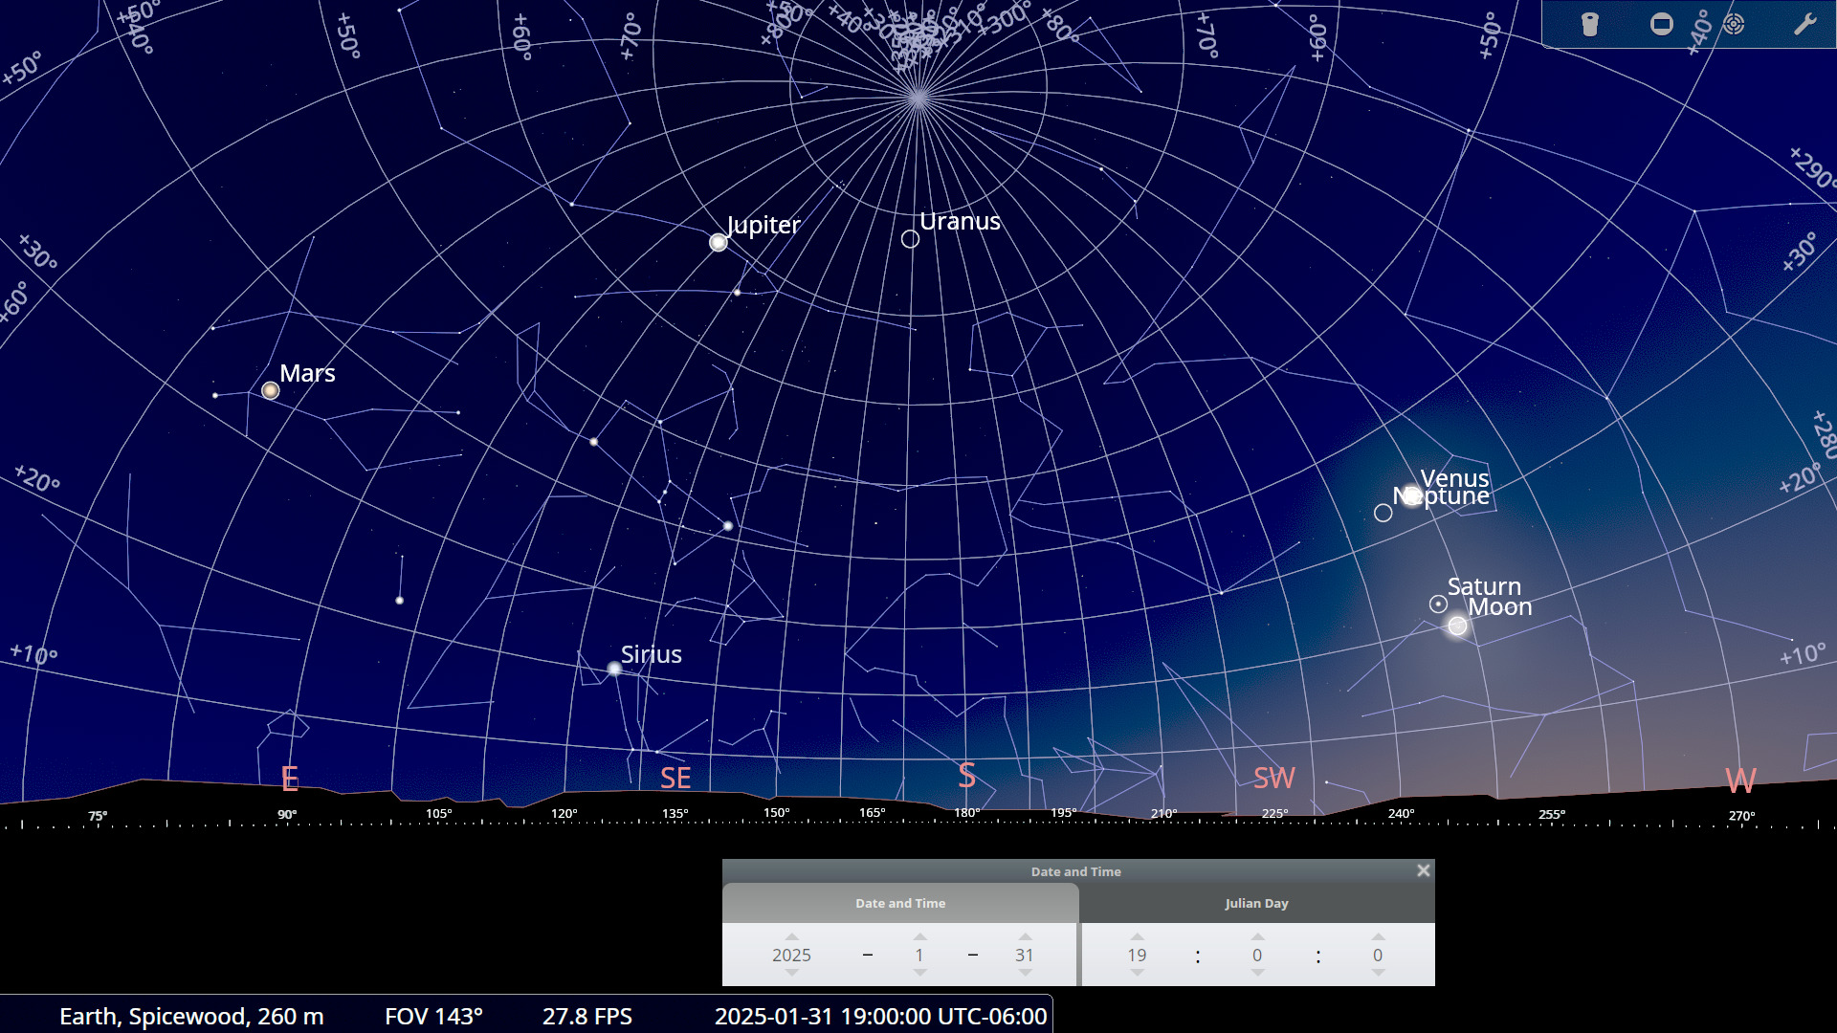Screen dimensions: 1837x1033
Task: Click on the star Sirius
Action: coord(614,669)
